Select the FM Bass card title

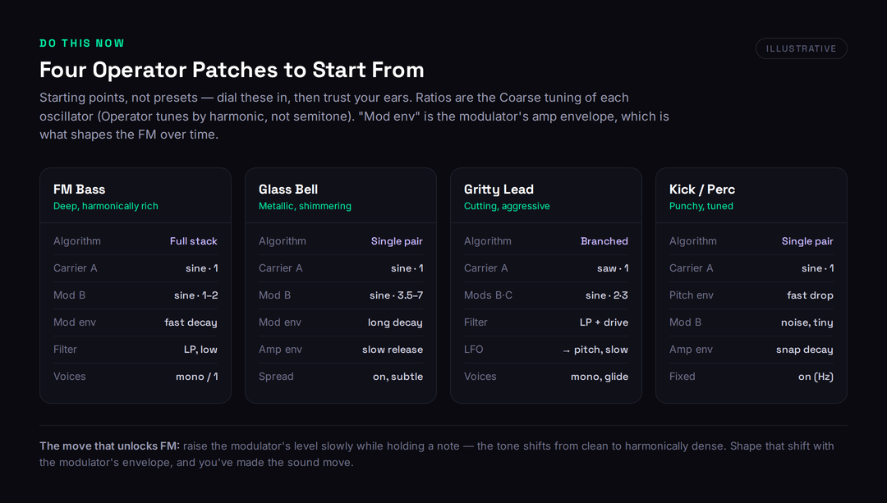point(79,190)
